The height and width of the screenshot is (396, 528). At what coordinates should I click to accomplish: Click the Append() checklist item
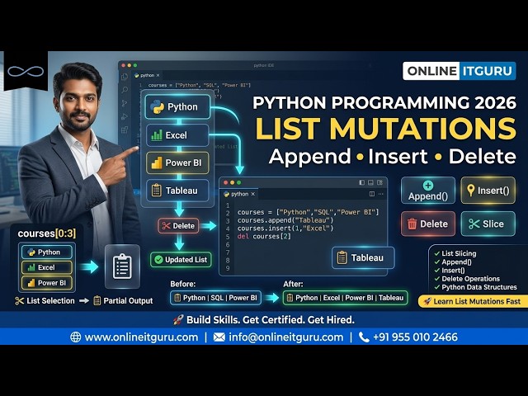click(x=453, y=262)
